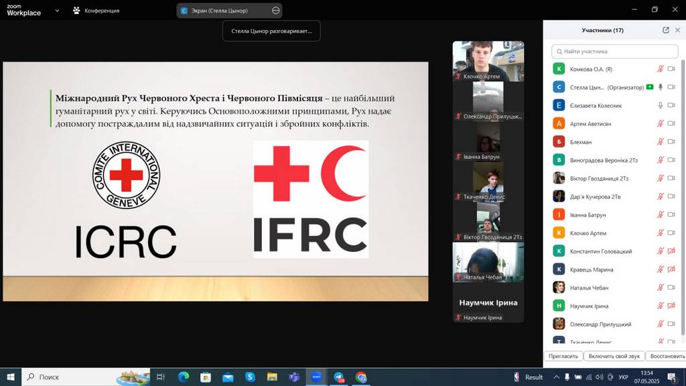Click muted mic icon in Блехман row
Viewport: 686px width, 386px height.
660,142
